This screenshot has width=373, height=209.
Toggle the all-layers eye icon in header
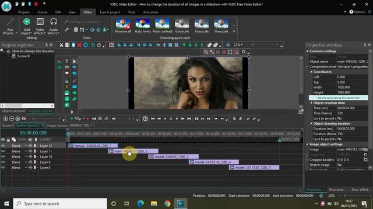pyautogui.click(x=3, y=139)
